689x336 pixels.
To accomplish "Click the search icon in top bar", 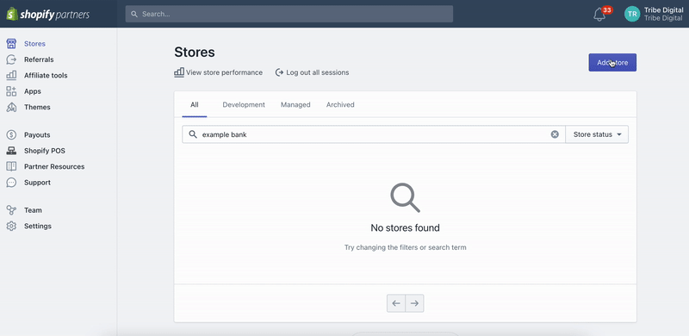I will [x=134, y=14].
